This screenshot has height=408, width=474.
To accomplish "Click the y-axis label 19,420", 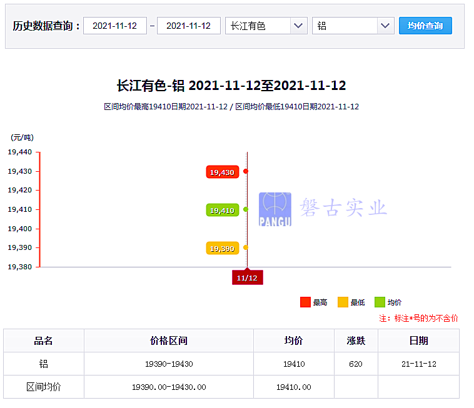I will tap(19, 190).
